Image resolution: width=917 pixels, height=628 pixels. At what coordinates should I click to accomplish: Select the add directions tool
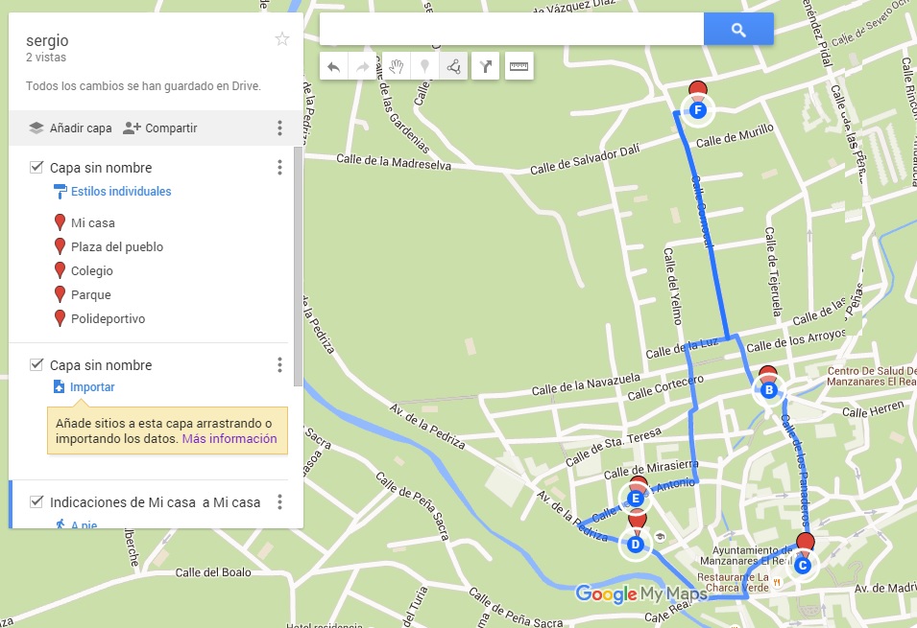click(x=486, y=65)
